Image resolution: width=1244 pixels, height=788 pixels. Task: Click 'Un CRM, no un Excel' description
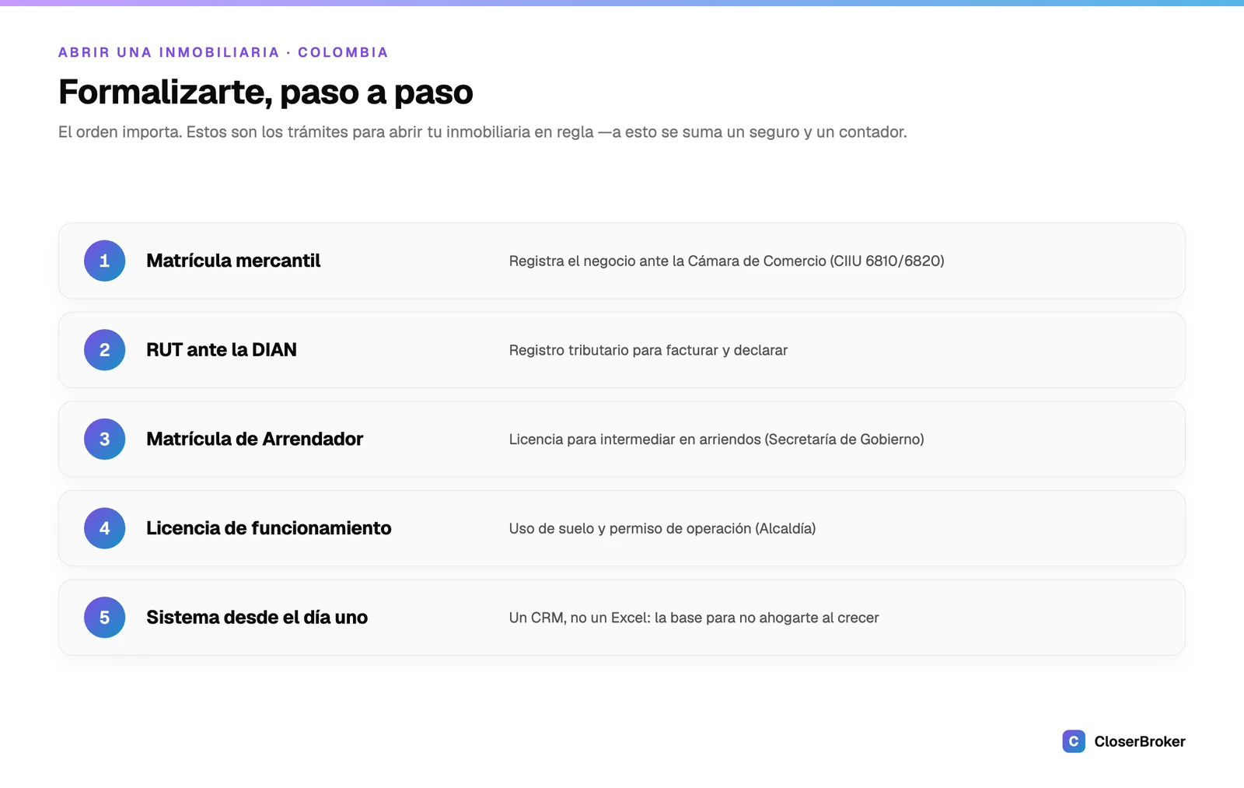click(x=694, y=618)
